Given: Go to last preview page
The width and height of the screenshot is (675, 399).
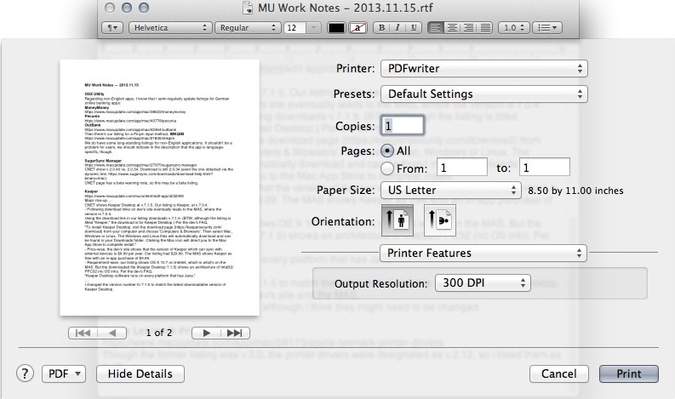Looking at the screenshot, I should (235, 333).
